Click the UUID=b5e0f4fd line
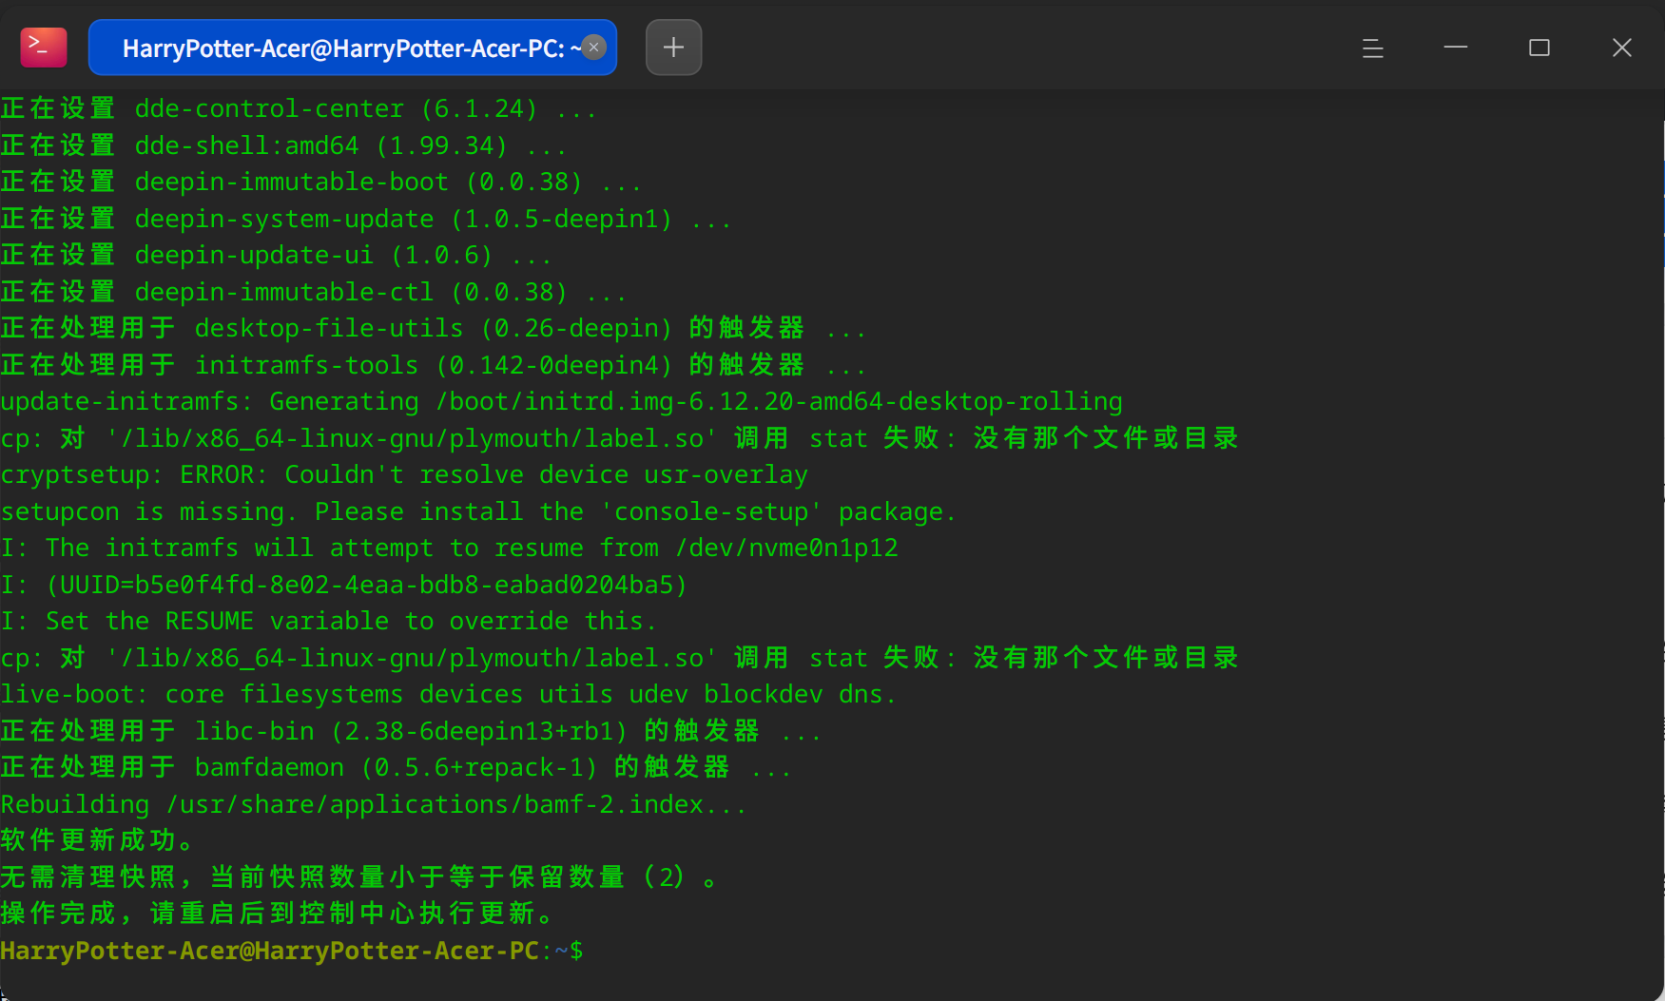Screen dimensions: 1665x1001 tap(344, 585)
